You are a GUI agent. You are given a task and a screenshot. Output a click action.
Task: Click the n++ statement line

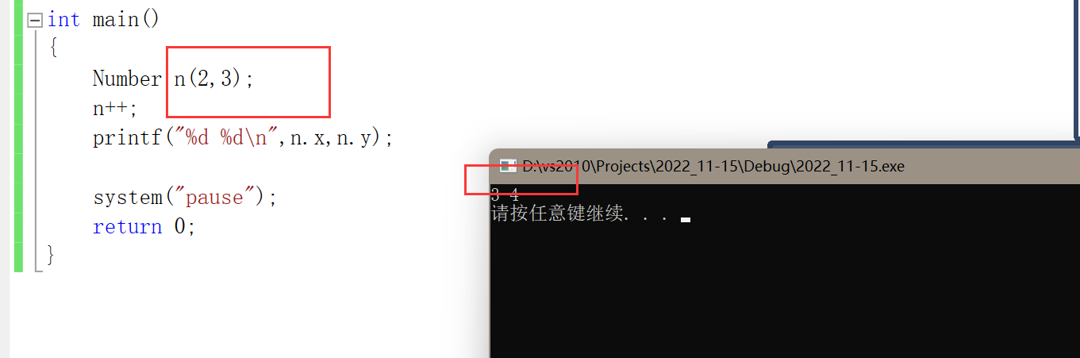(115, 108)
